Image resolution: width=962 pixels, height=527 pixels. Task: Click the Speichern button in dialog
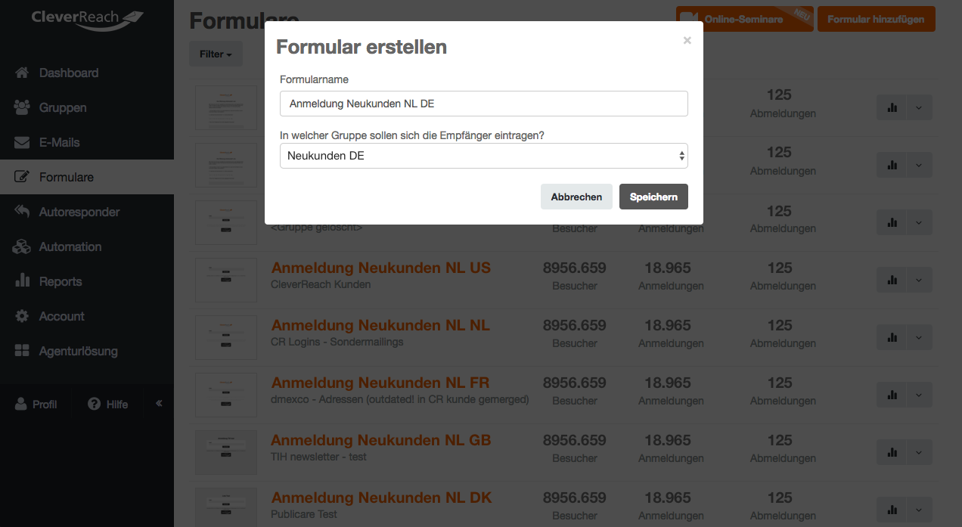click(x=653, y=197)
